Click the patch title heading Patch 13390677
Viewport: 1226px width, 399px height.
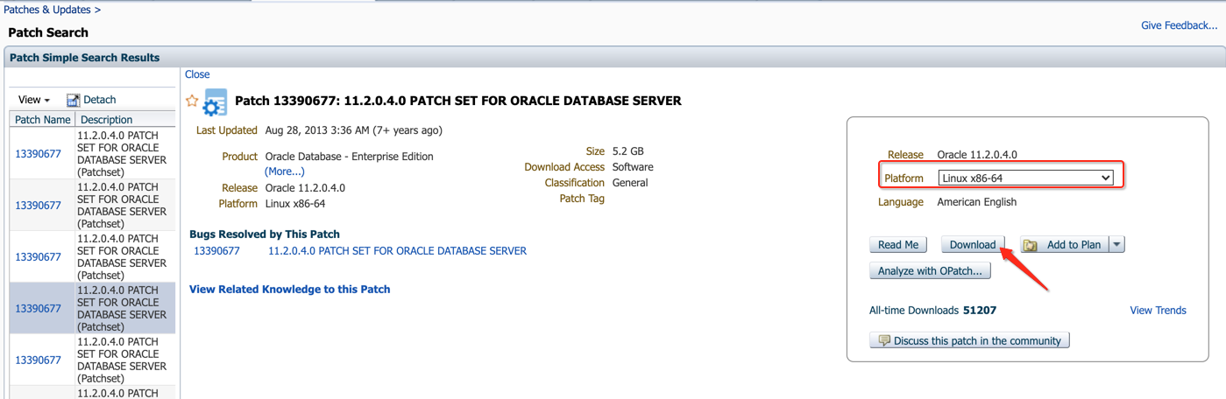[x=457, y=101]
